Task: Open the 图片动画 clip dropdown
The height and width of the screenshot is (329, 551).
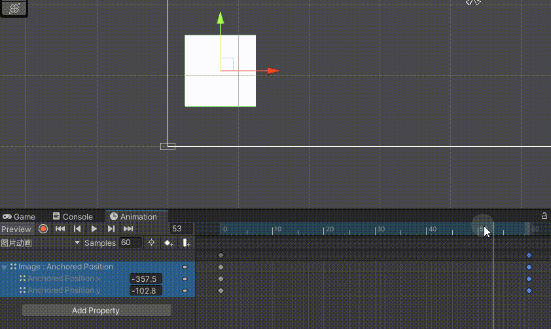Action: 40,242
